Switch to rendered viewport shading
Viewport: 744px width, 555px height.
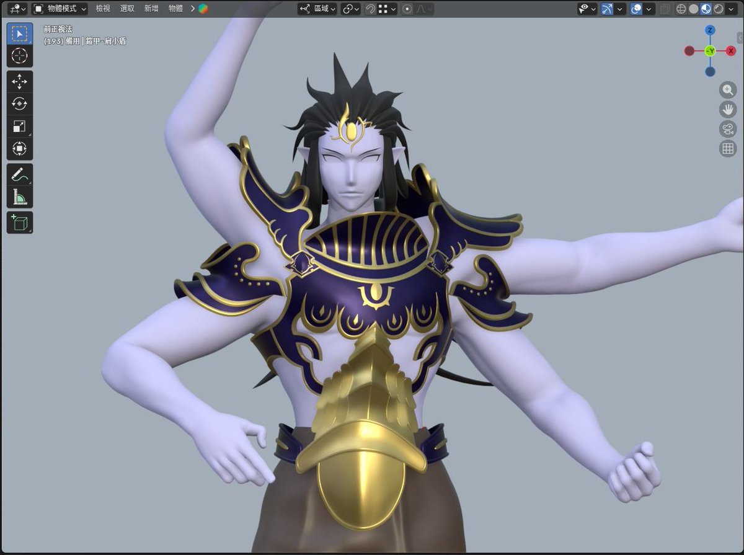(718, 9)
